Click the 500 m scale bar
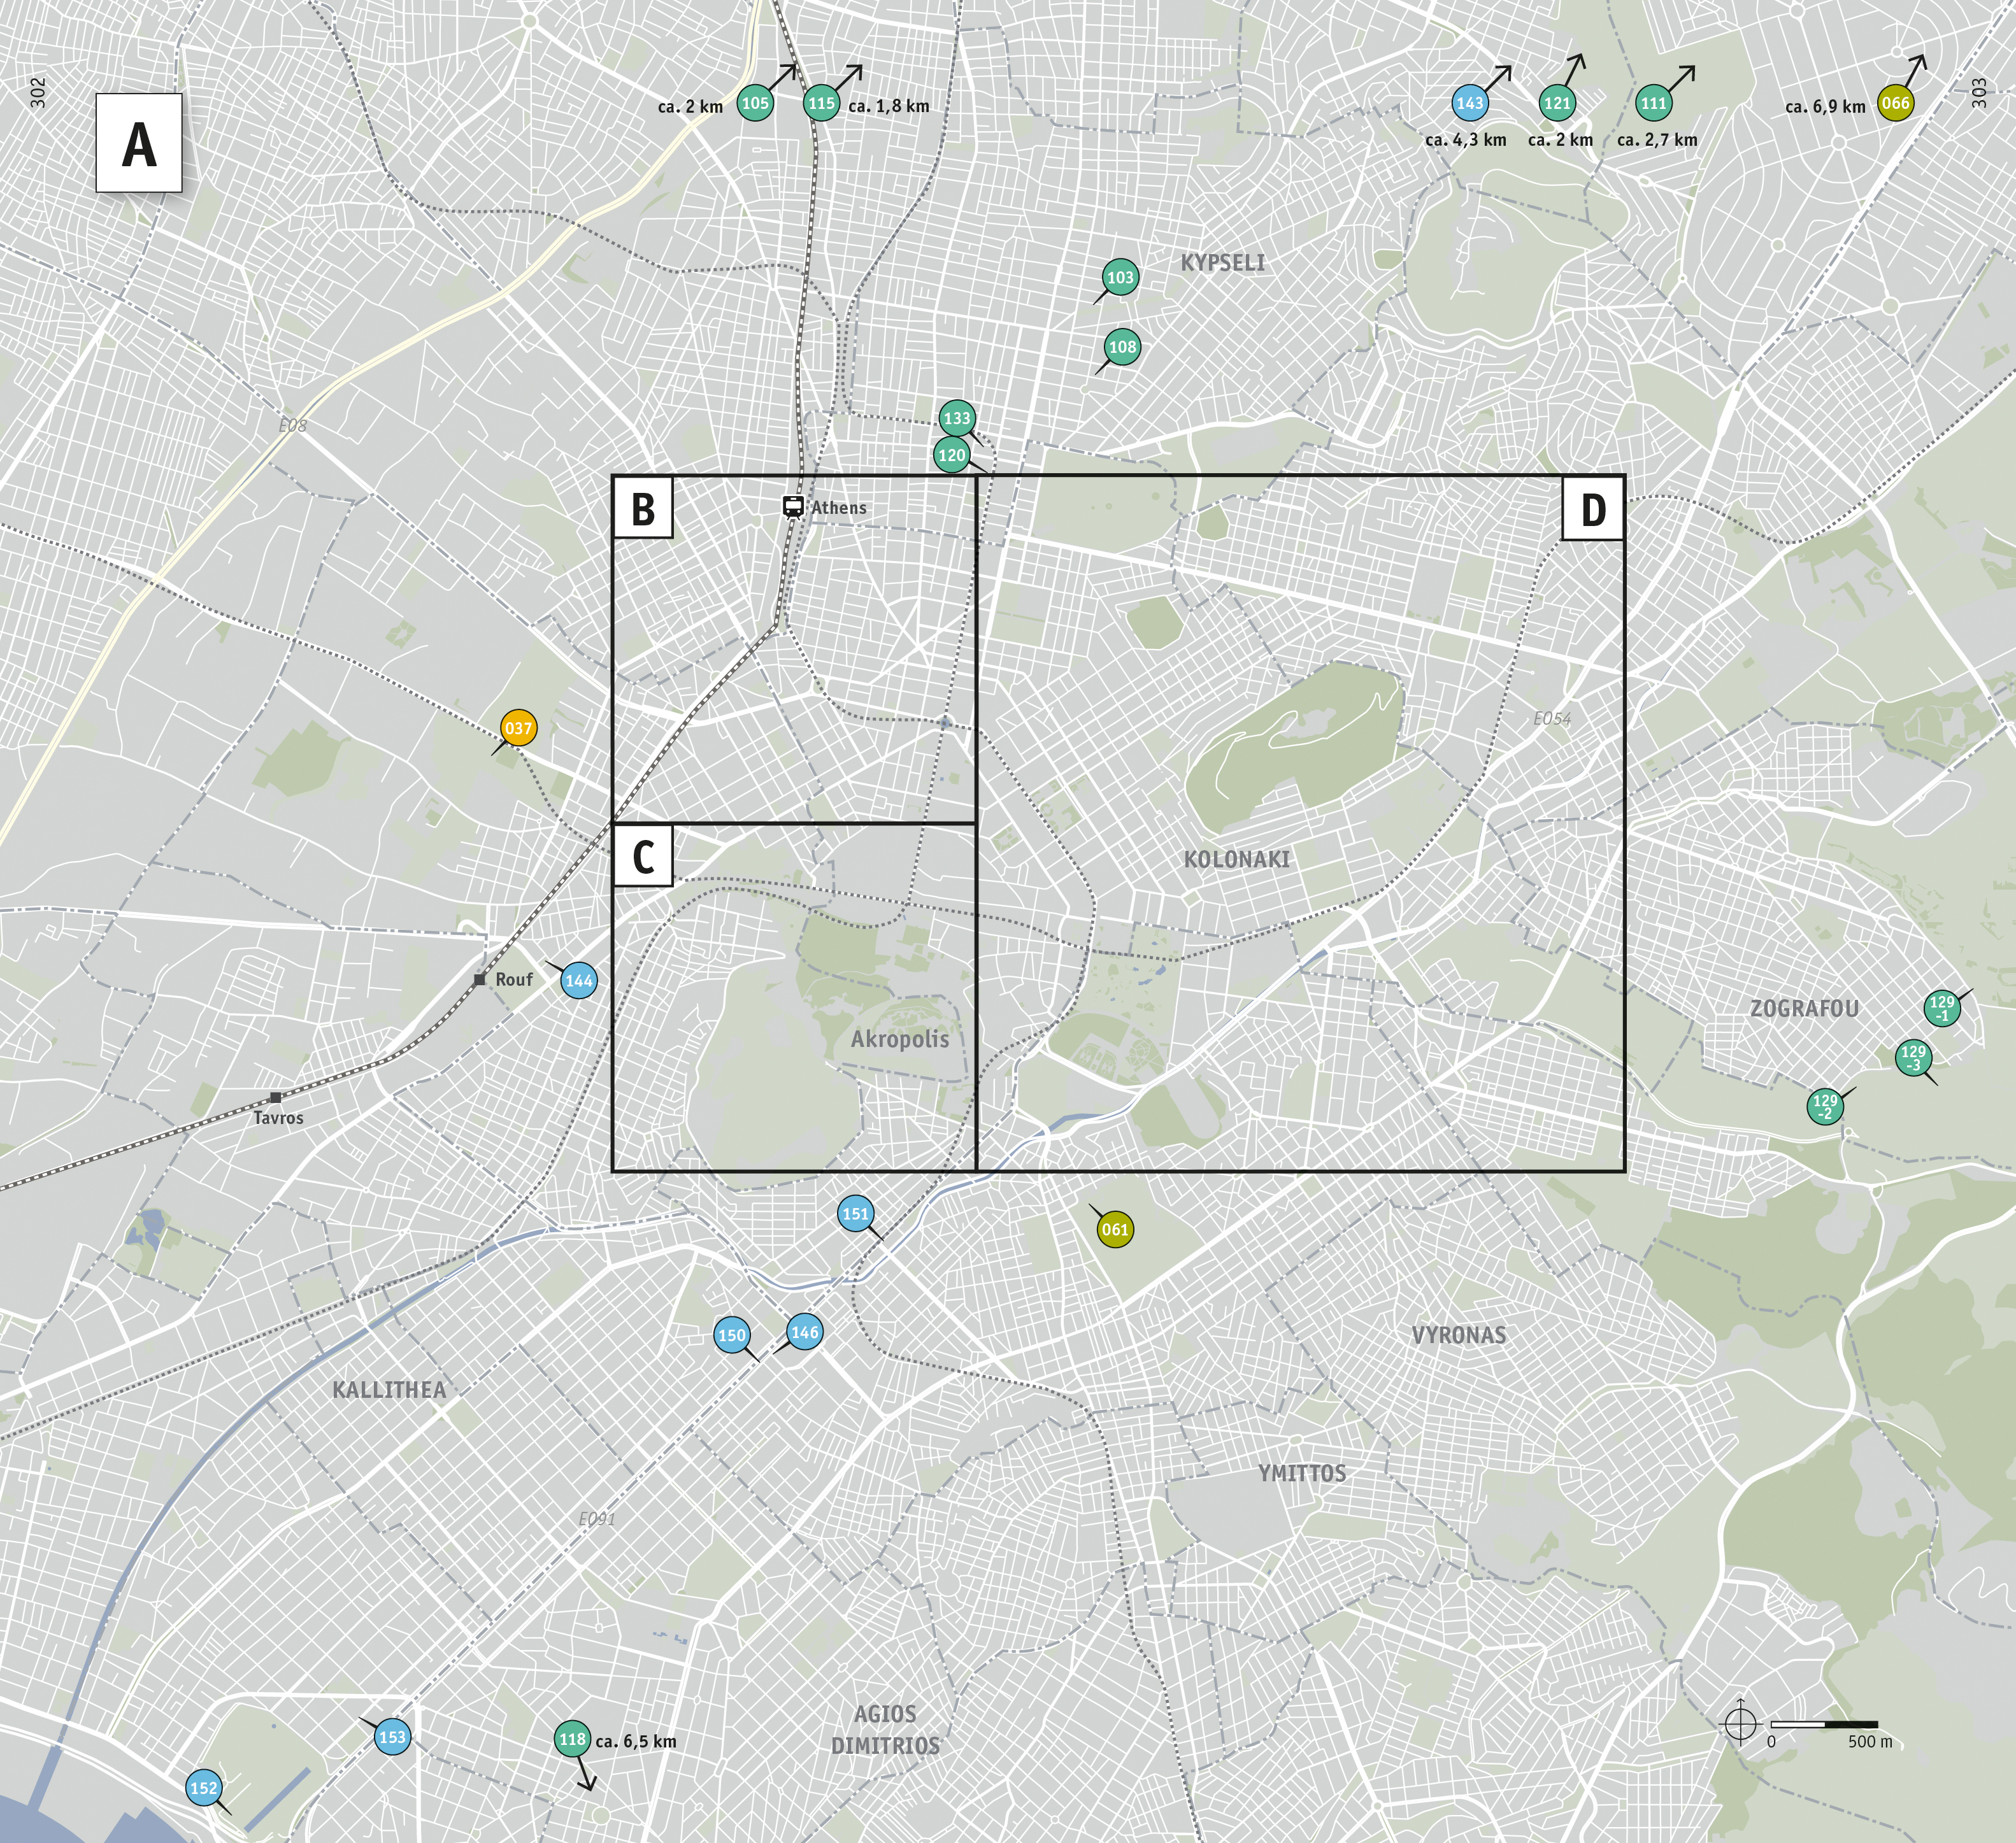The height and width of the screenshot is (1843, 2016). 1824,1725
